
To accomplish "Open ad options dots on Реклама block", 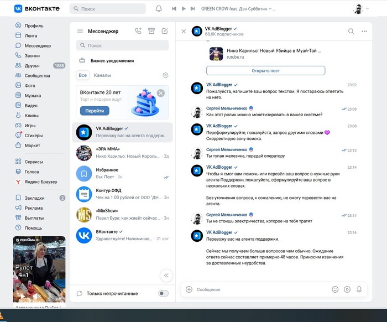I will [61, 240].
